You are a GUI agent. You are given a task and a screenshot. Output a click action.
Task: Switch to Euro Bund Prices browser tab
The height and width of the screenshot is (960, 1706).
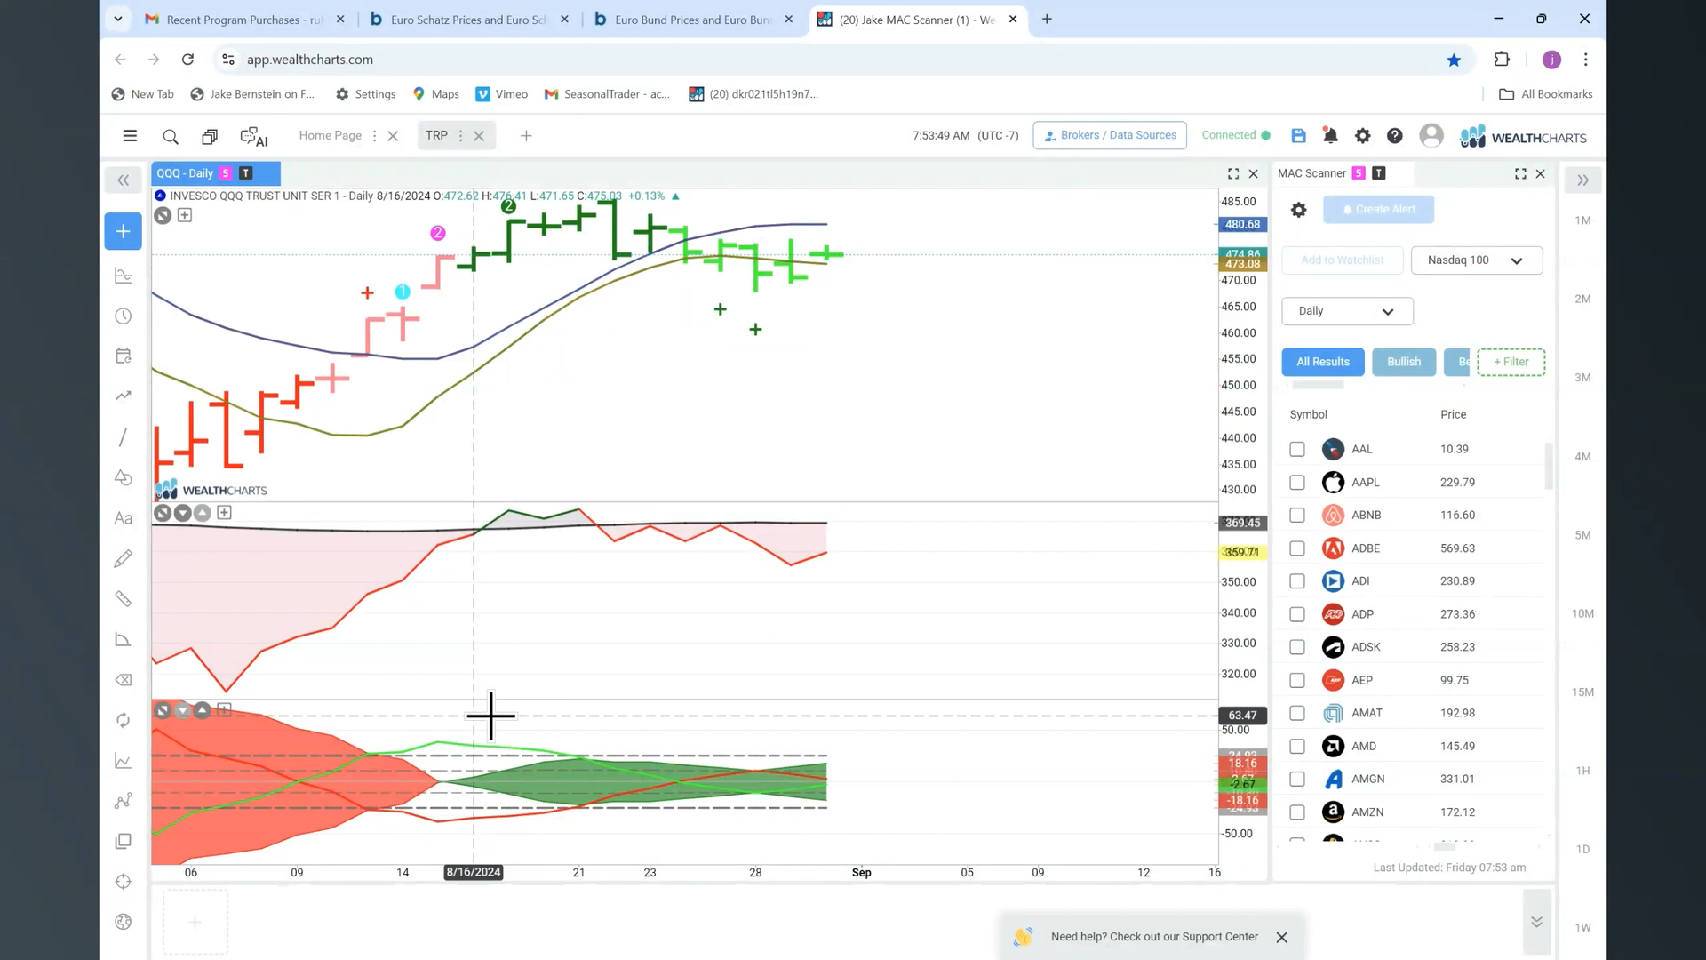pos(693,20)
